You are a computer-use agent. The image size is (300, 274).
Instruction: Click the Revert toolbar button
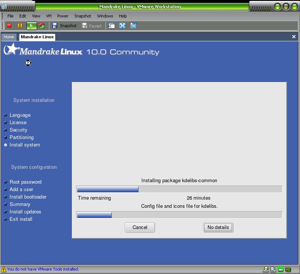click(92, 26)
